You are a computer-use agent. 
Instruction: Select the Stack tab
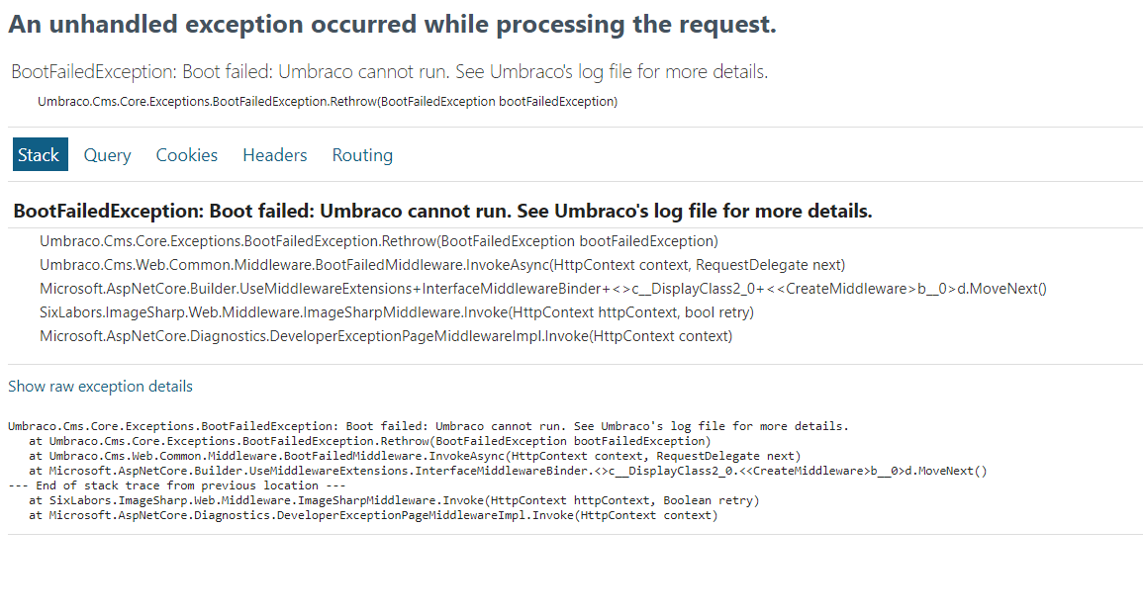pos(41,154)
